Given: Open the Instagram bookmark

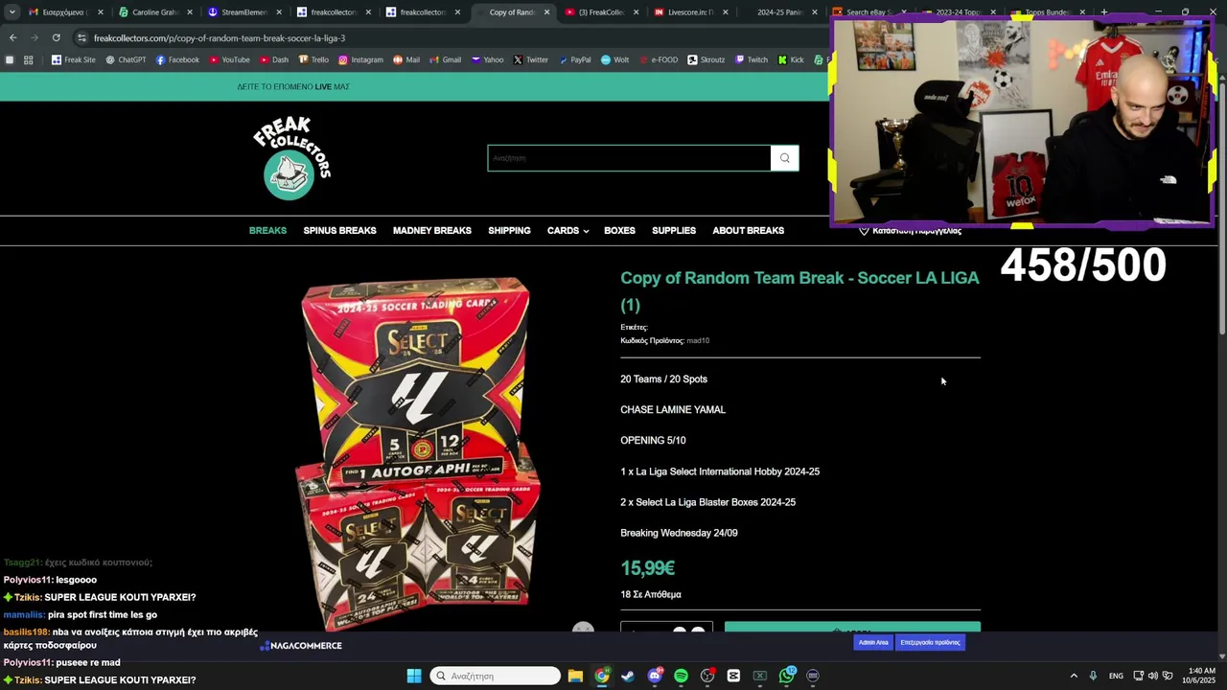Looking at the screenshot, I should [x=360, y=59].
